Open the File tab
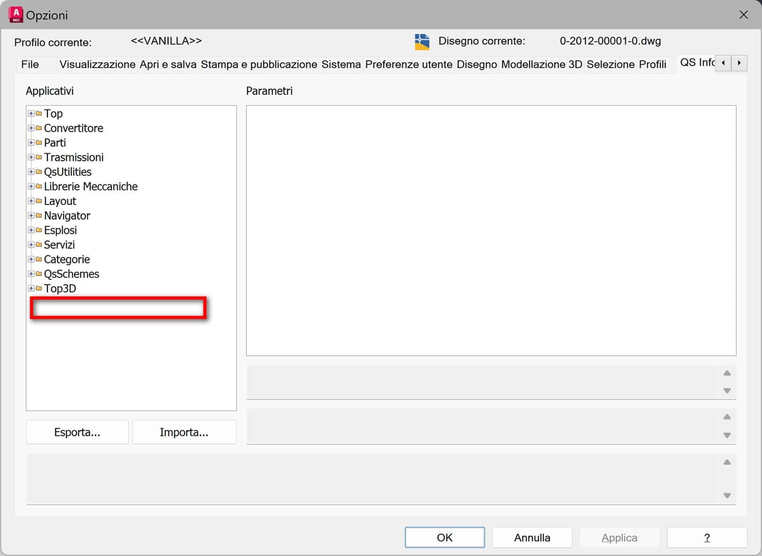The width and height of the screenshot is (762, 556). 30,65
